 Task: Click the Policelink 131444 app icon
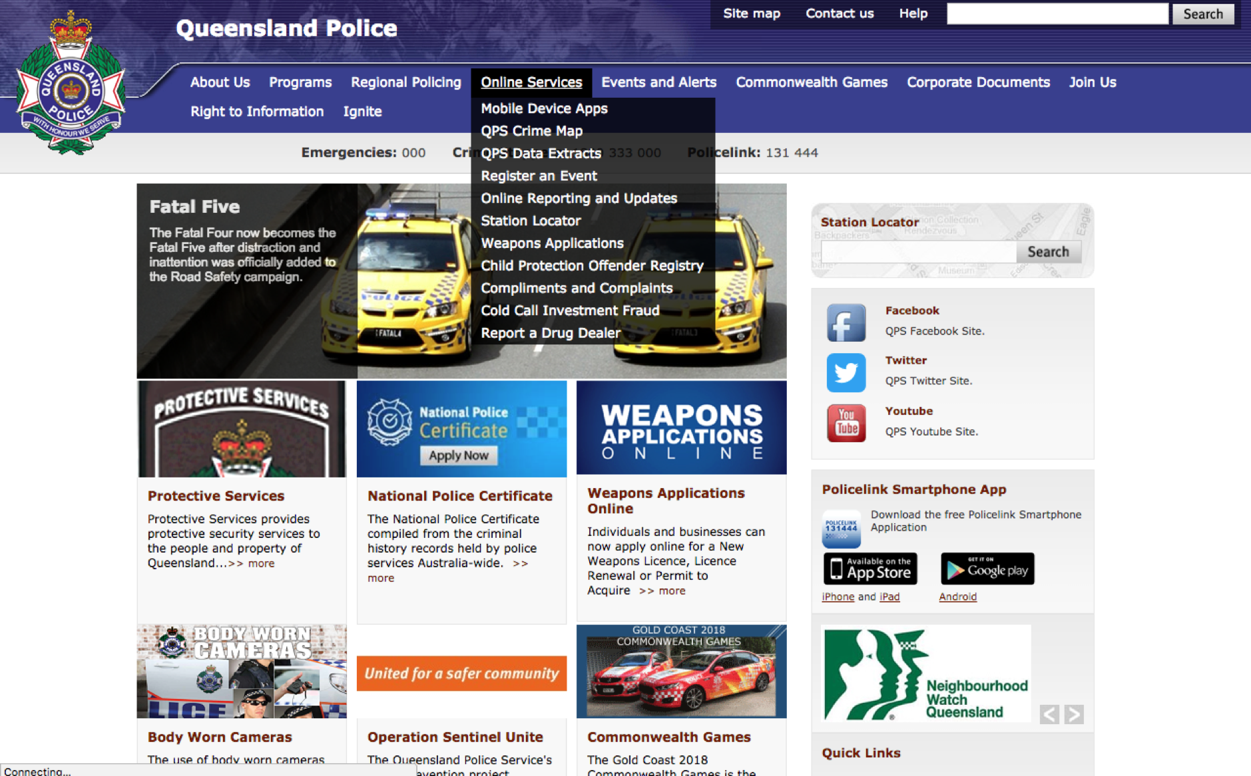842,529
